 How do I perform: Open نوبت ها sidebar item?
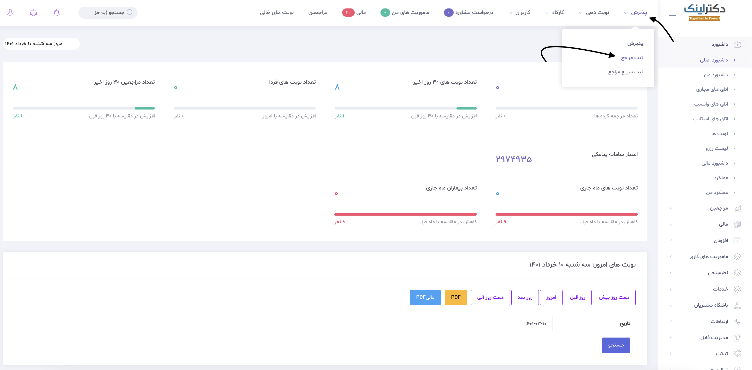coord(719,134)
